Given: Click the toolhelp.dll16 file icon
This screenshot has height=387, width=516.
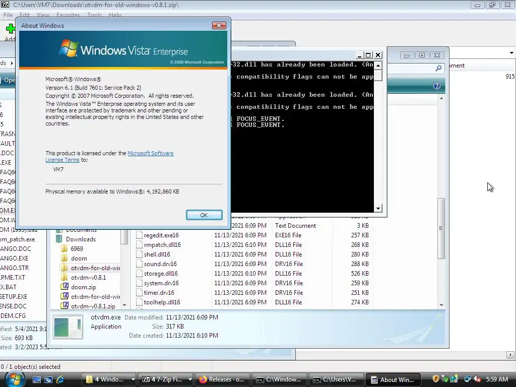Looking at the screenshot, I should coord(139,302).
